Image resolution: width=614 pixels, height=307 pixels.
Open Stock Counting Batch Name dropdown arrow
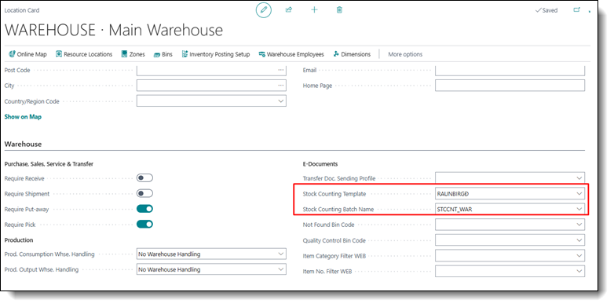579,209
